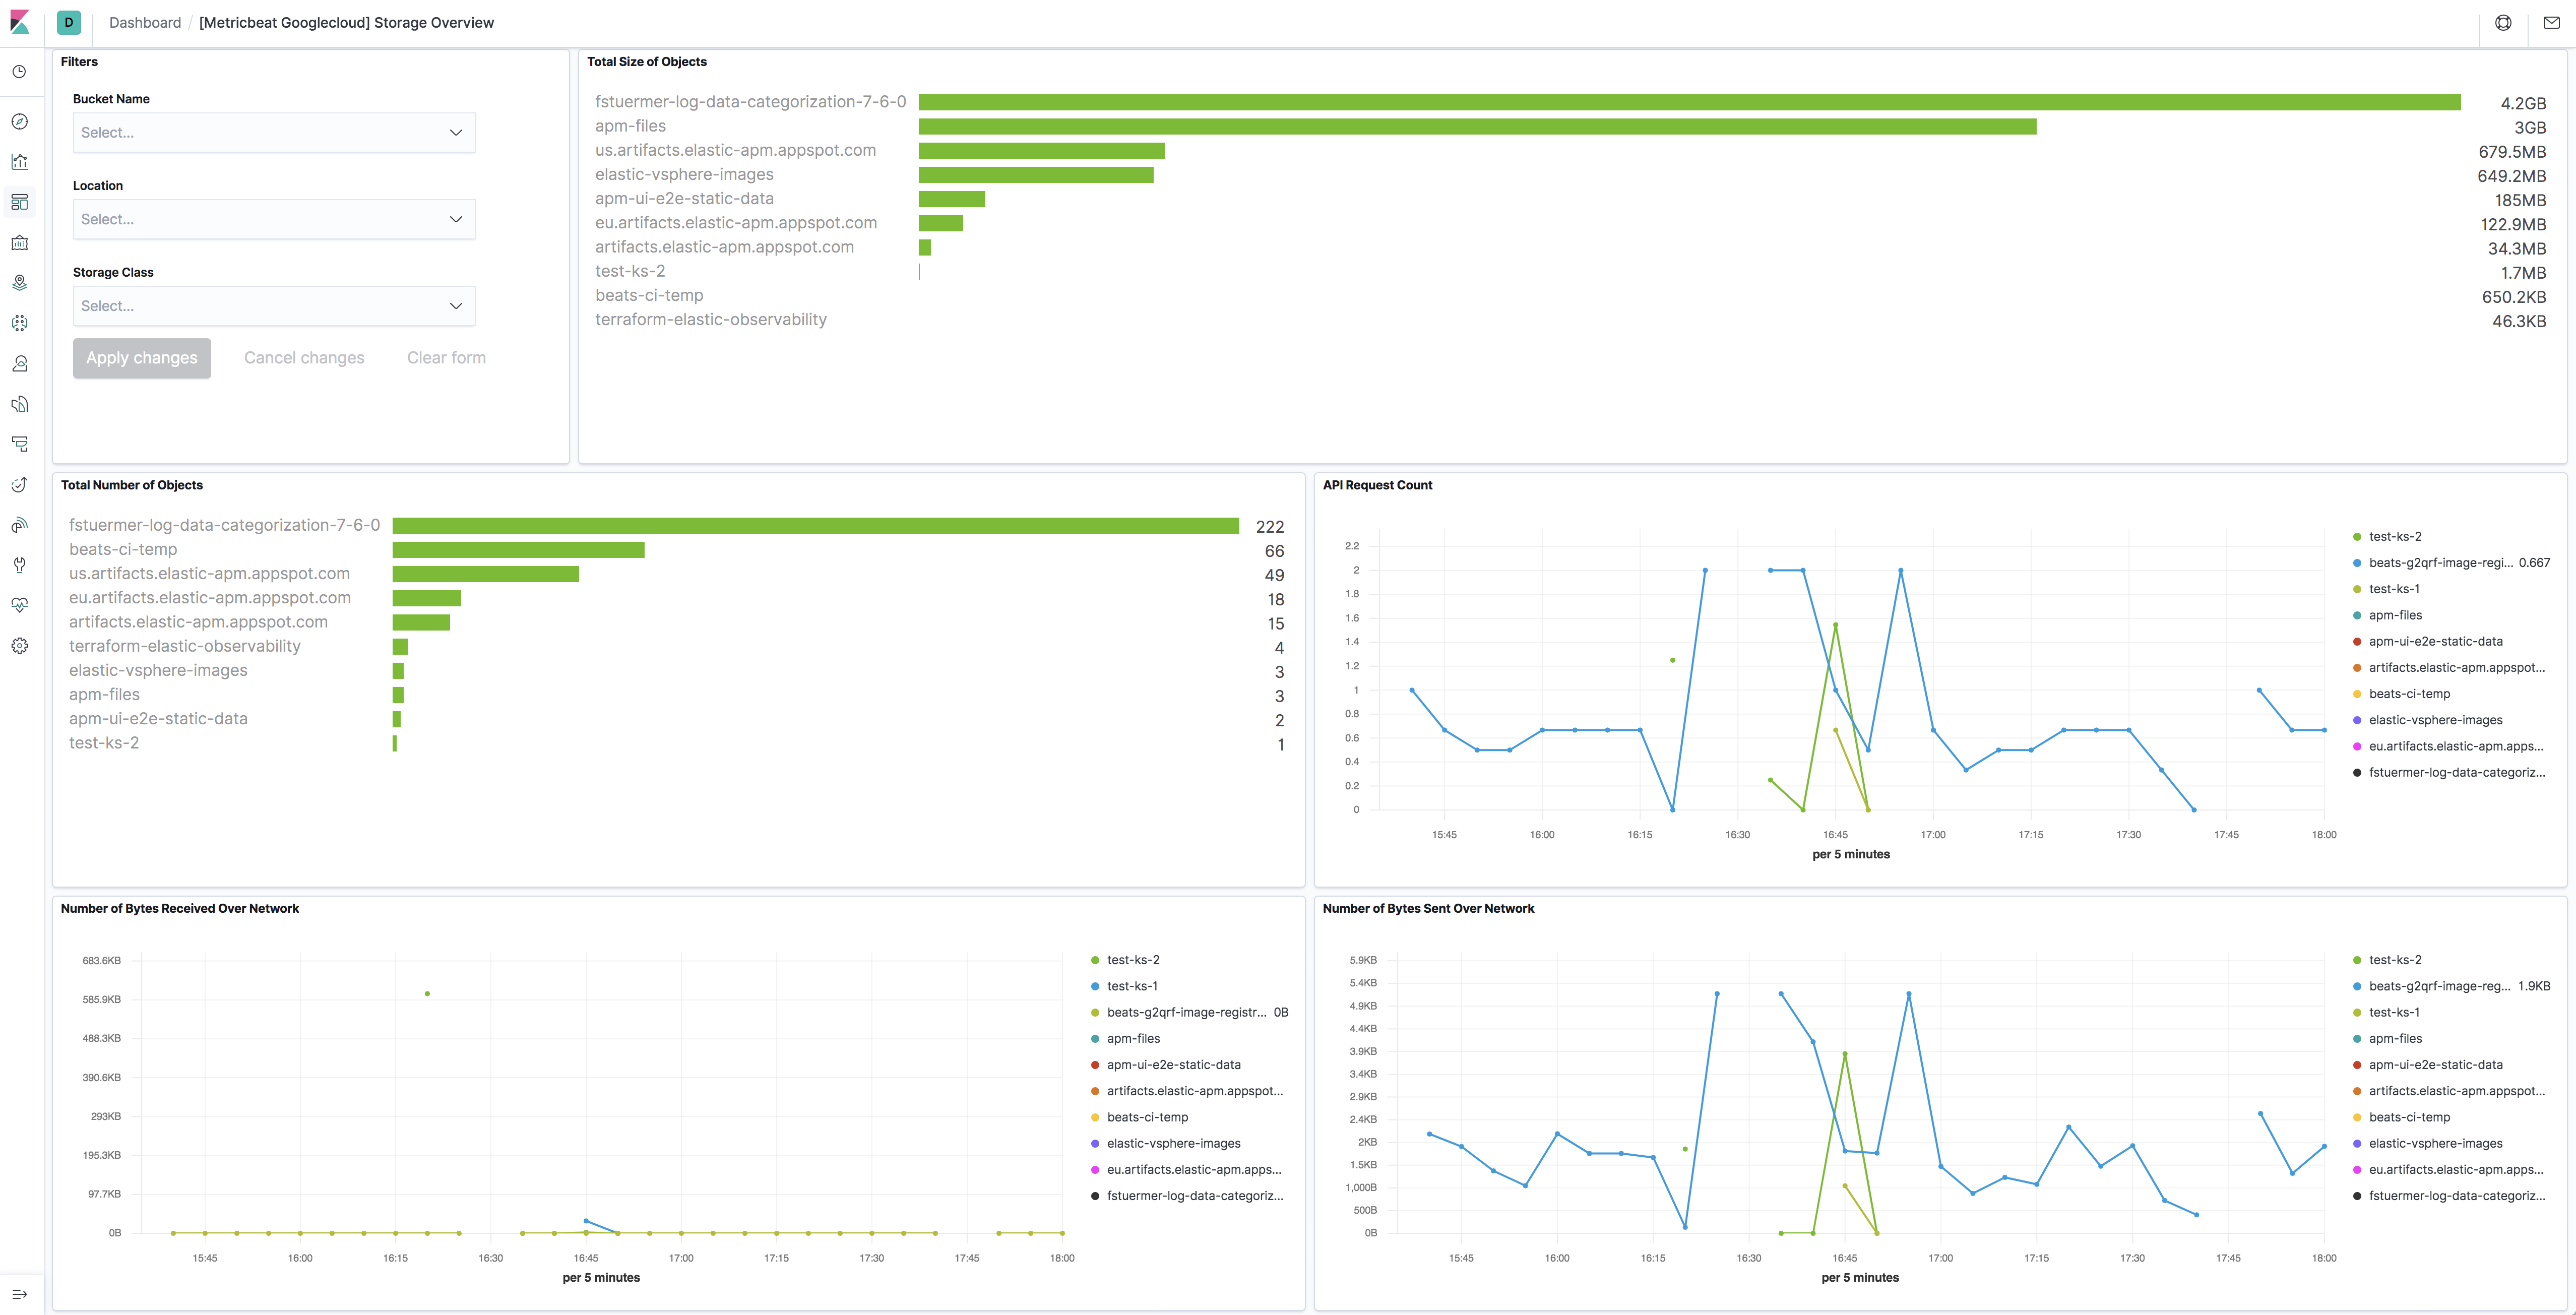Open the Metricbeat Googlecloud Storage Overview tab

pos(347,22)
